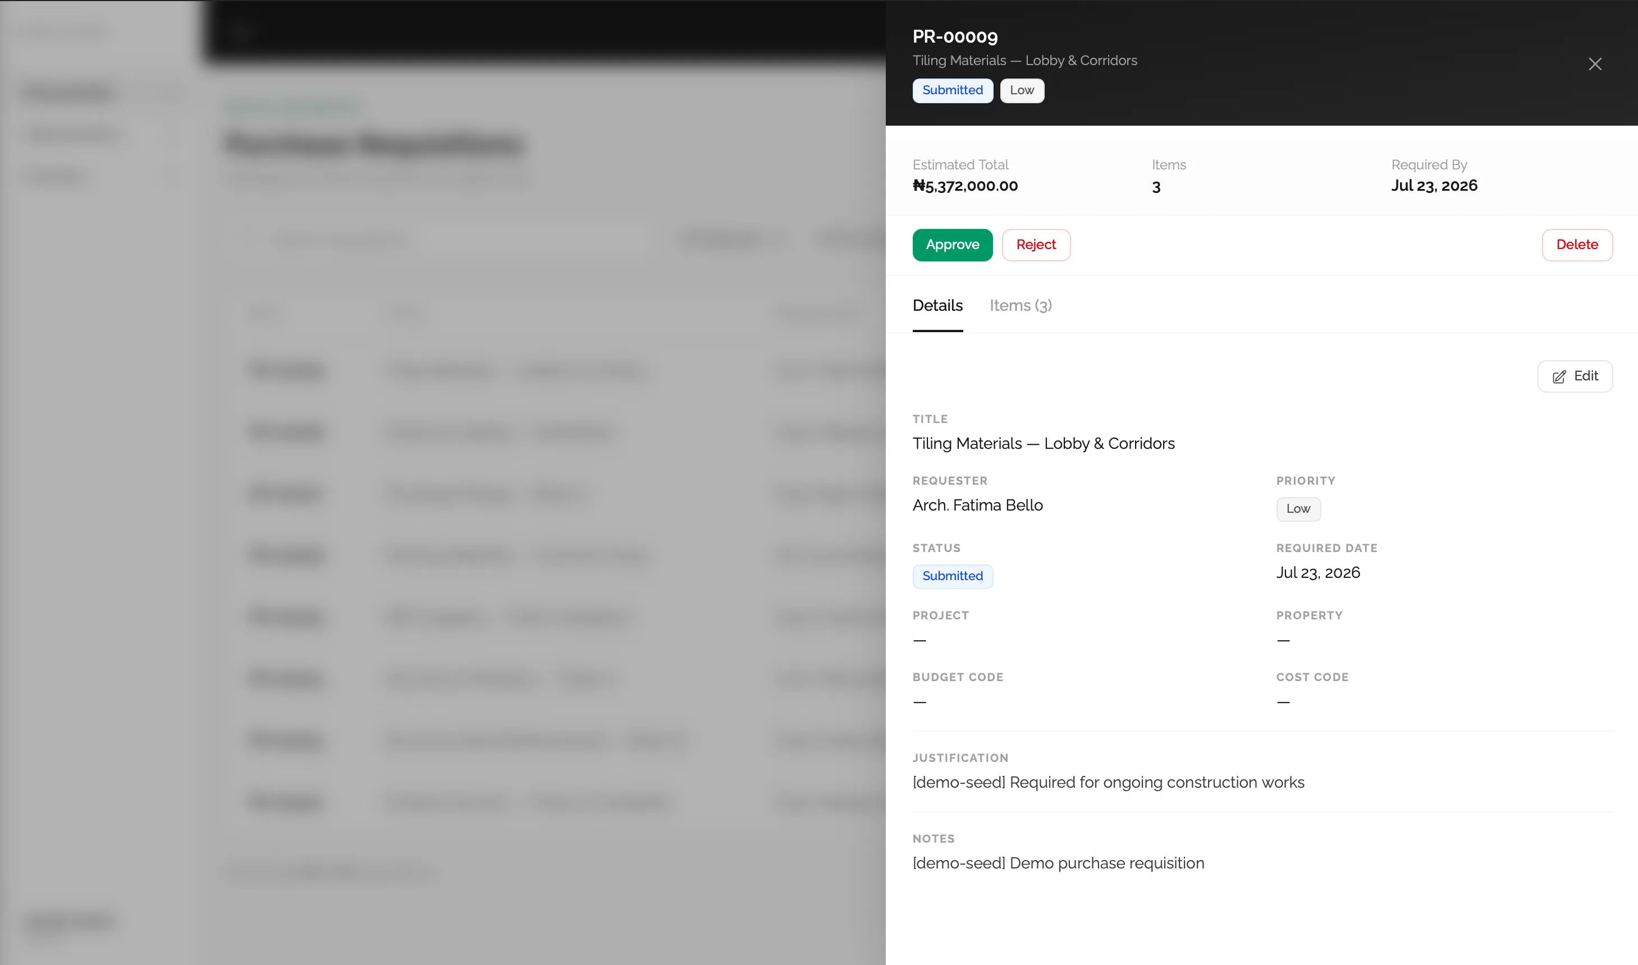Viewport: 1638px width, 965px height.
Task: Click the notes text Demo purchase requisition
Action: [1058, 863]
